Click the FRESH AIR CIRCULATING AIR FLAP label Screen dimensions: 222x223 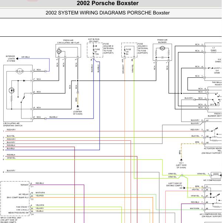tap(68, 41)
